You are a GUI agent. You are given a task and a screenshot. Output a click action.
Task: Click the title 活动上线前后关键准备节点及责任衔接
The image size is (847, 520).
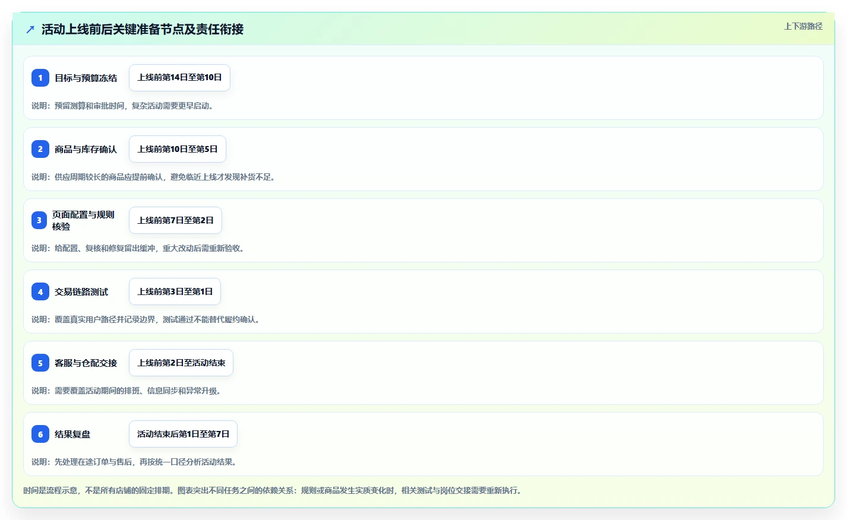(x=143, y=29)
